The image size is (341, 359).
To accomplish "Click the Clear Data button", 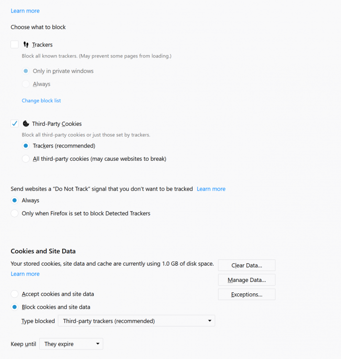I will click(246, 265).
